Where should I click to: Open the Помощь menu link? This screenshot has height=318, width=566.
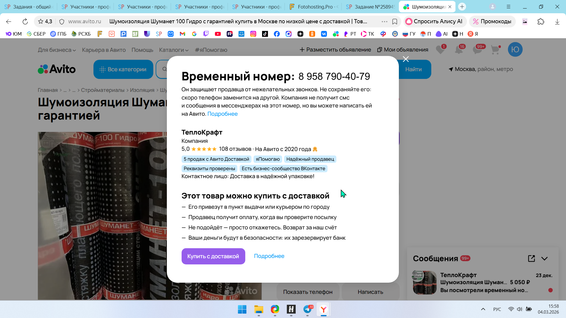click(142, 50)
